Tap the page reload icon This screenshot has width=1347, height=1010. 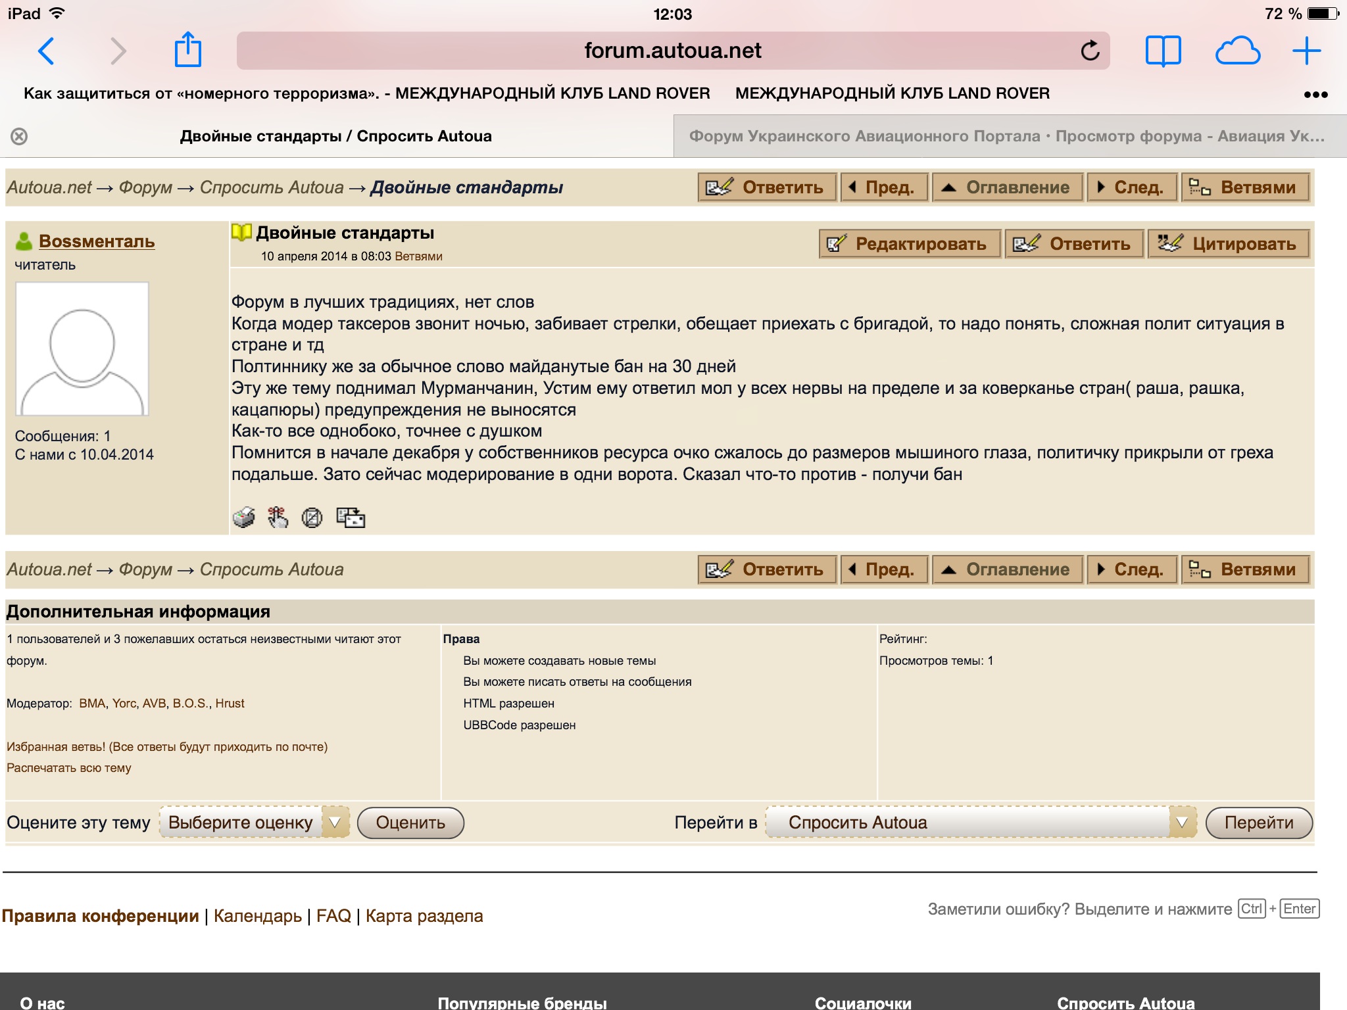(1090, 51)
